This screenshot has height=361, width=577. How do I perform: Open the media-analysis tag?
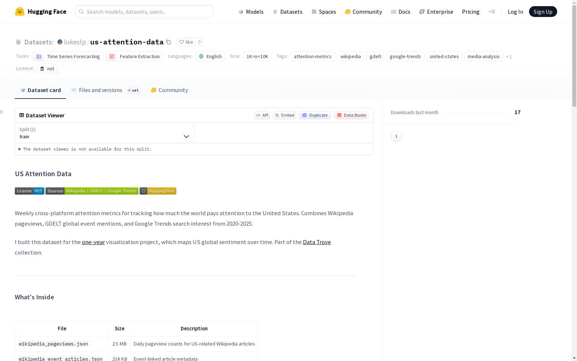[484, 56]
